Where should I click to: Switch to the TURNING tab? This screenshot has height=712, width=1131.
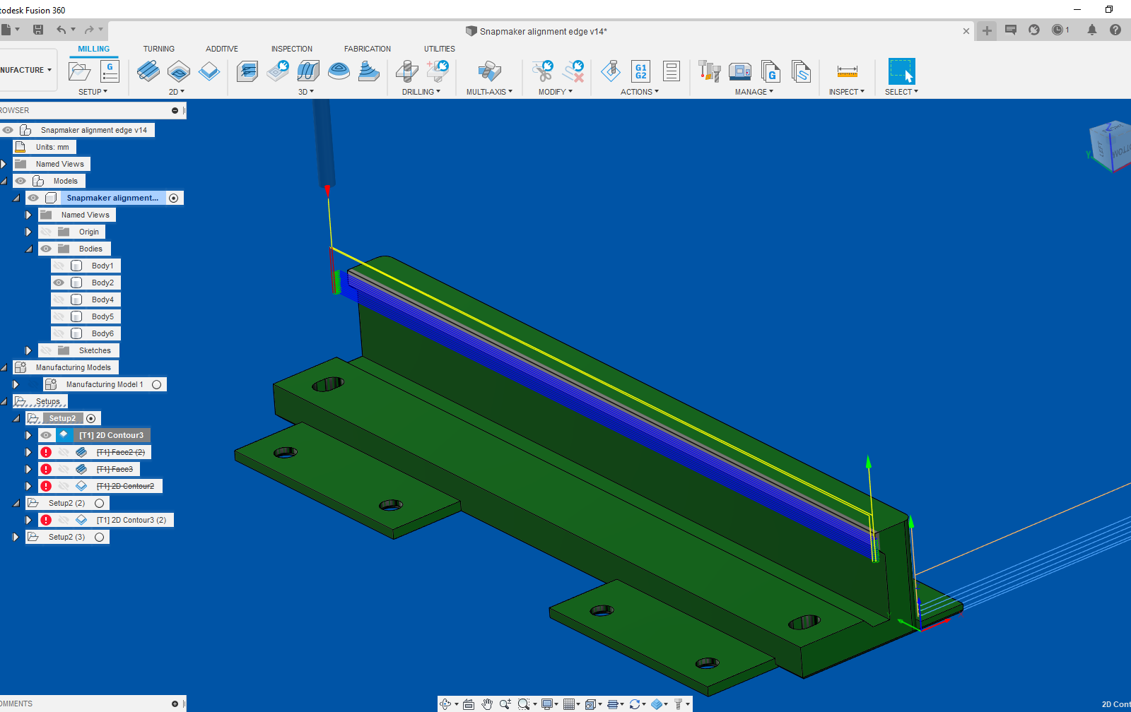(x=159, y=49)
